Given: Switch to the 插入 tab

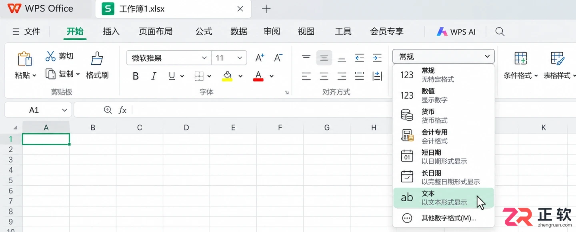Looking at the screenshot, I should [x=111, y=32].
